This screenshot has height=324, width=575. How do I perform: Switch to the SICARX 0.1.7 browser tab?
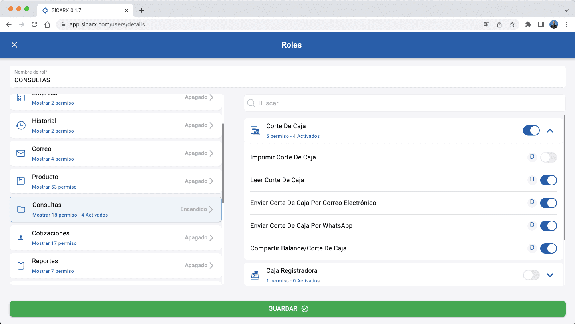(x=84, y=10)
